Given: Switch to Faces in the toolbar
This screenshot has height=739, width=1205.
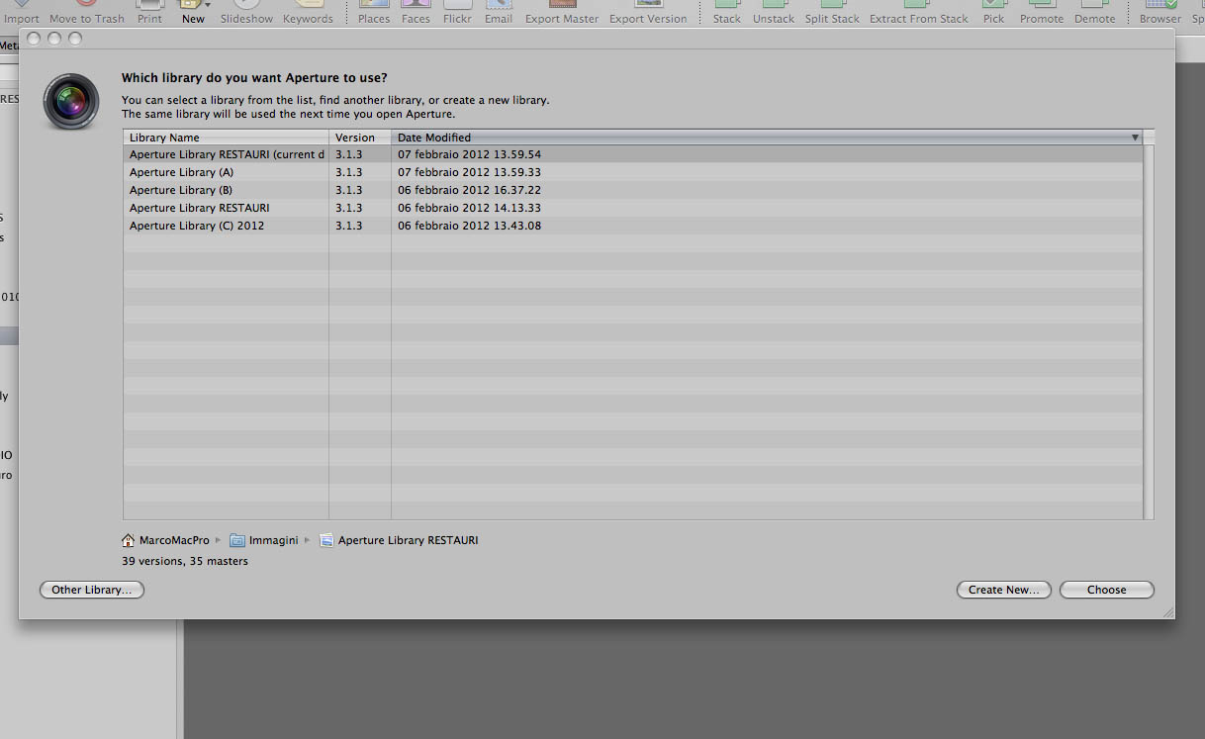Looking at the screenshot, I should point(416,13).
